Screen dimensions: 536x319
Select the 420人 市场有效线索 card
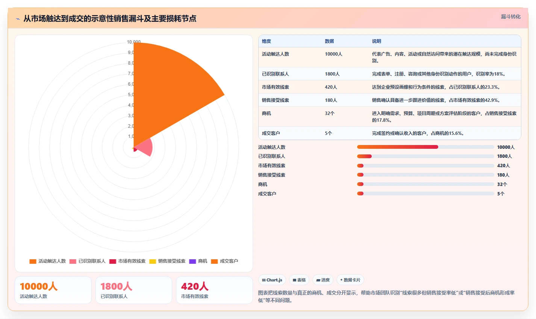[214, 290]
